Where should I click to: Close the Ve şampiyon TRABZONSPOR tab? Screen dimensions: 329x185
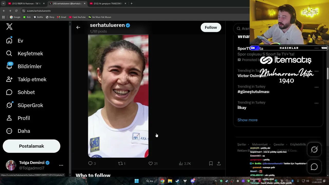point(125,4)
